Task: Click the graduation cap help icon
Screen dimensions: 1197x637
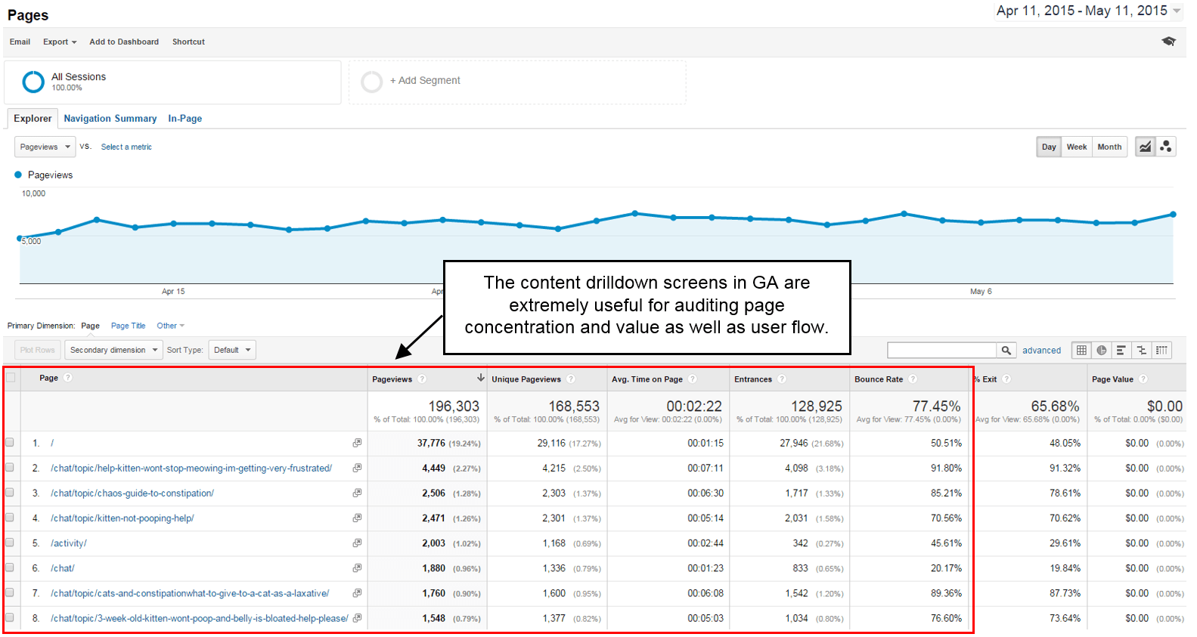Action: click(1168, 42)
